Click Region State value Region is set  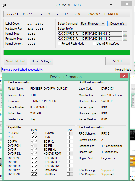(x=109, y=158)
